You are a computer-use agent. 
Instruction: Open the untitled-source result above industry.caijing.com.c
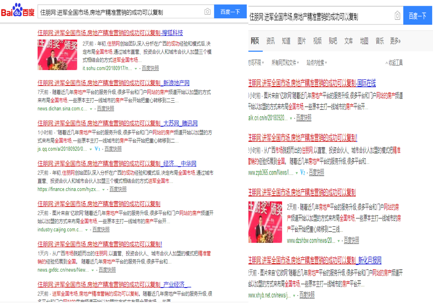[99, 204]
